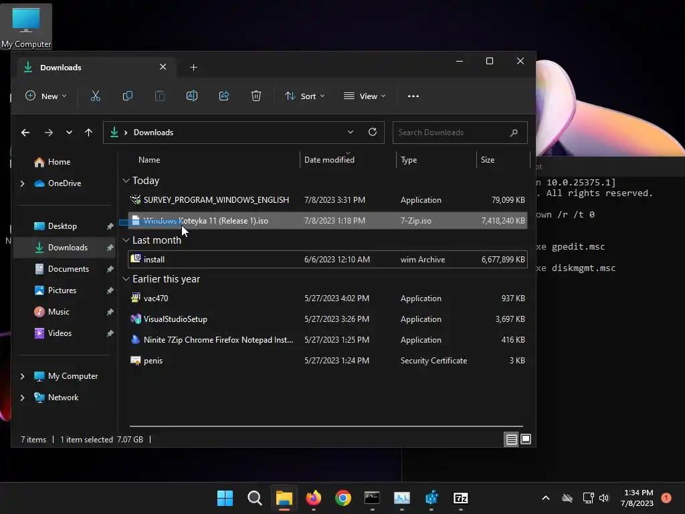
Task: Open Home in navigation pane
Action: click(59, 162)
